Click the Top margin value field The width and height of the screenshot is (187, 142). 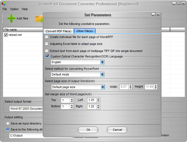[65, 100]
